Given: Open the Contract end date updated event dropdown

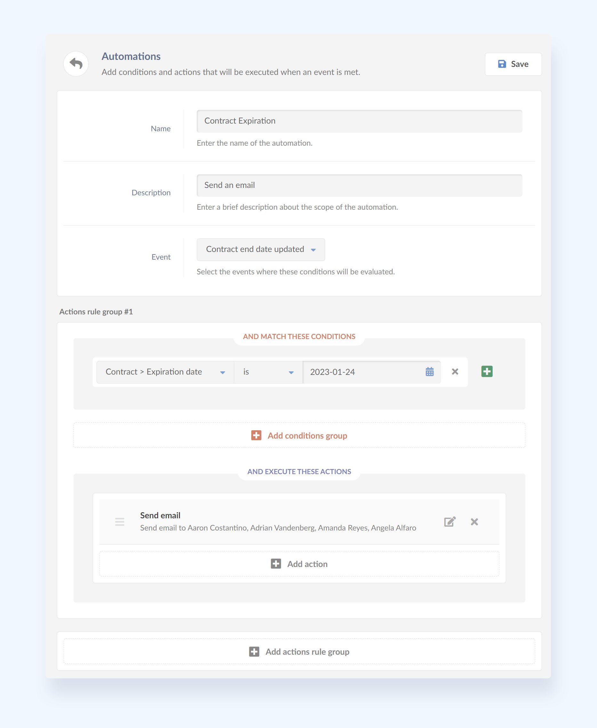Looking at the screenshot, I should click(x=260, y=249).
